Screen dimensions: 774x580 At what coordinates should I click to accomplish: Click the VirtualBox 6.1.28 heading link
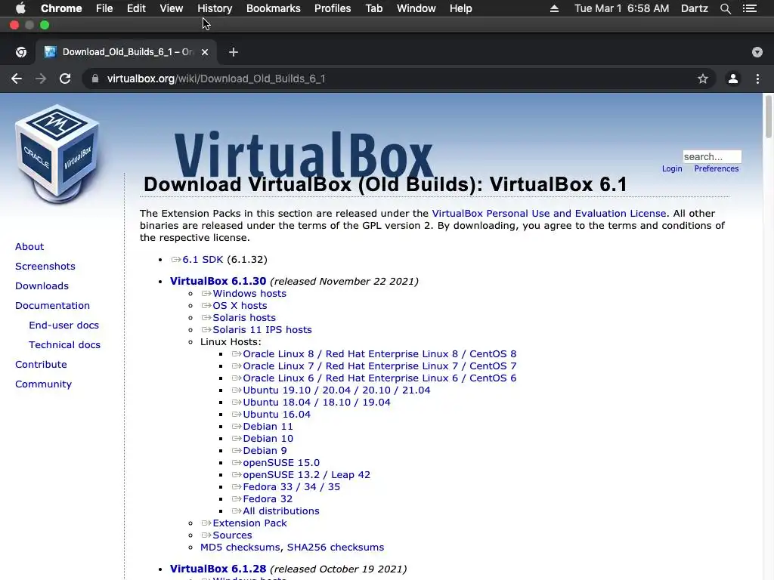click(218, 569)
